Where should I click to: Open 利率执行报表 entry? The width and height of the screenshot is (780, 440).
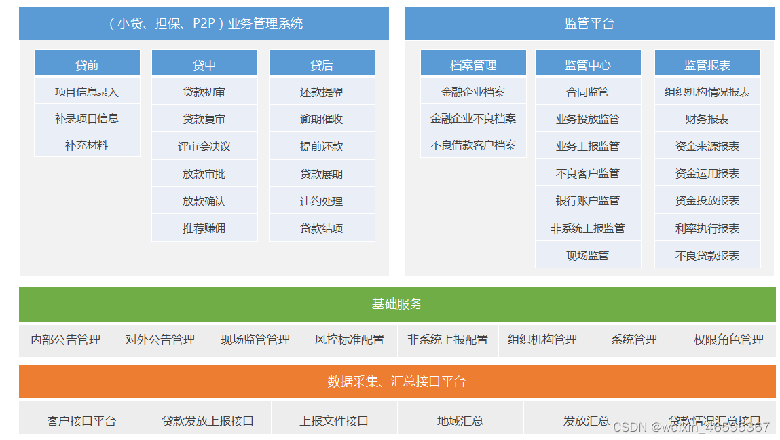click(x=707, y=228)
